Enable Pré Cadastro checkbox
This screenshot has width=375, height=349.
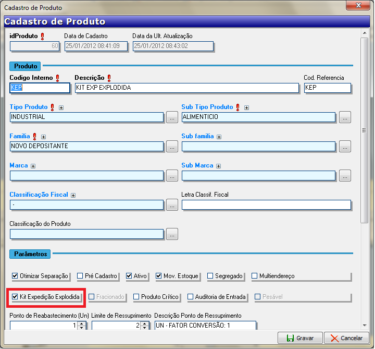(x=80, y=276)
